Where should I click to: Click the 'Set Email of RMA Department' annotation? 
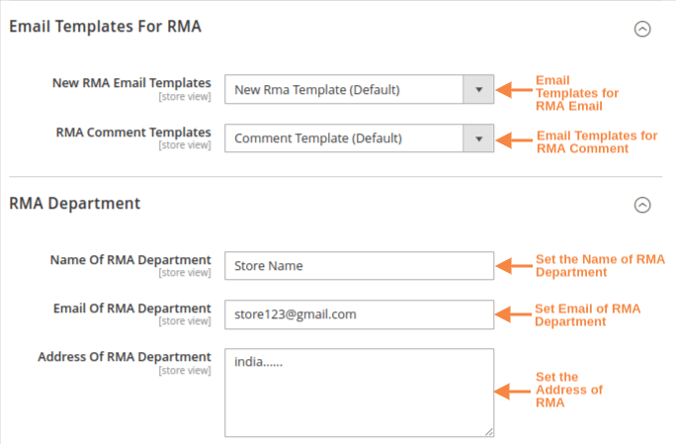pyautogui.click(x=587, y=315)
